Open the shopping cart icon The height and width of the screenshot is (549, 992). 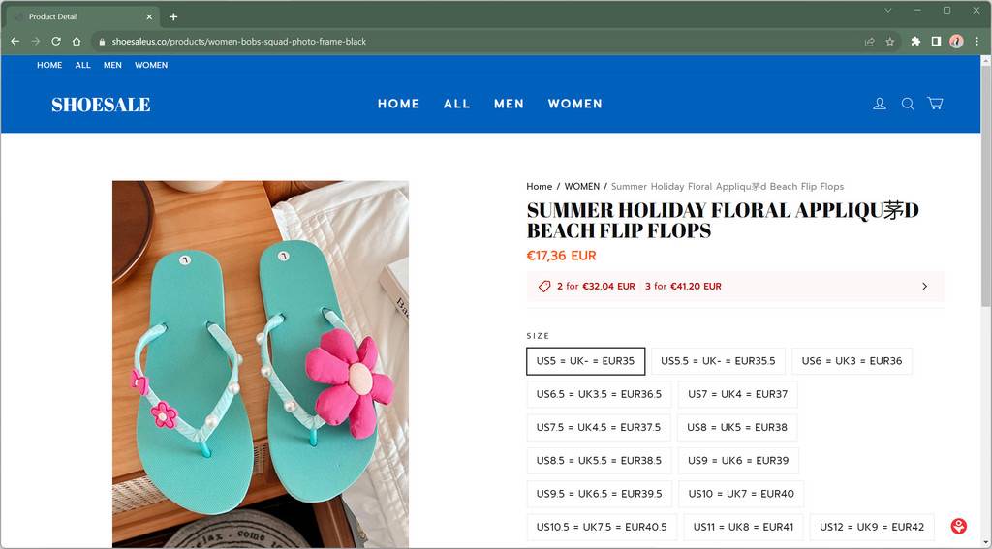tap(935, 104)
